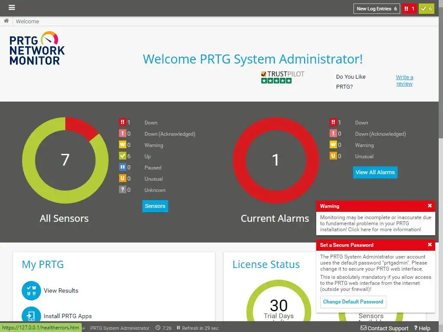Open New Log Entries indicator
The height and width of the screenshot is (332, 443).
click(x=377, y=9)
